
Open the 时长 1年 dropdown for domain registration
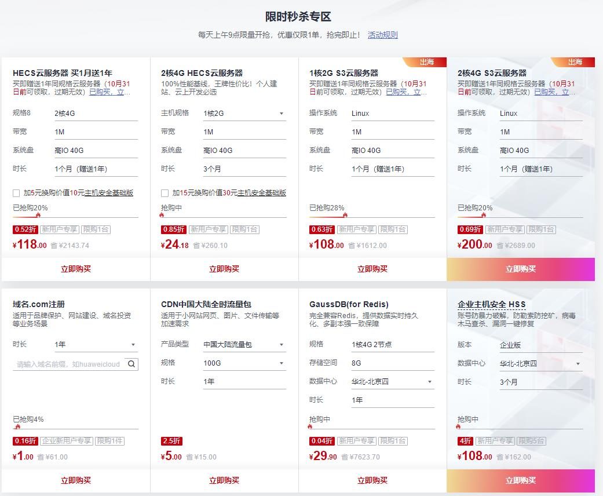96,345
